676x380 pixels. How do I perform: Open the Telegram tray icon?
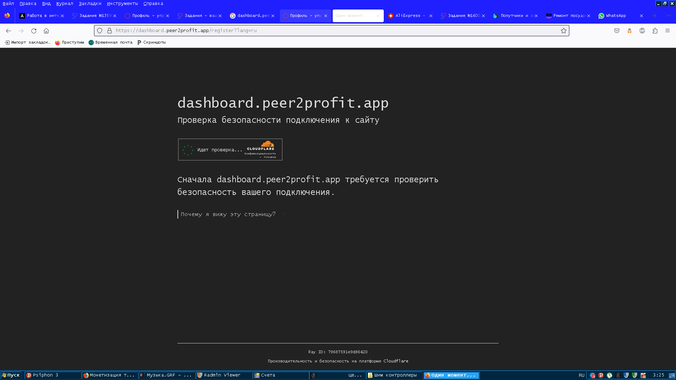click(x=593, y=375)
